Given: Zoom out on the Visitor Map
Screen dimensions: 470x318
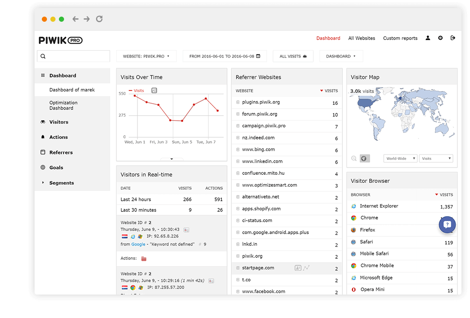Looking at the screenshot, I should 354,159.
